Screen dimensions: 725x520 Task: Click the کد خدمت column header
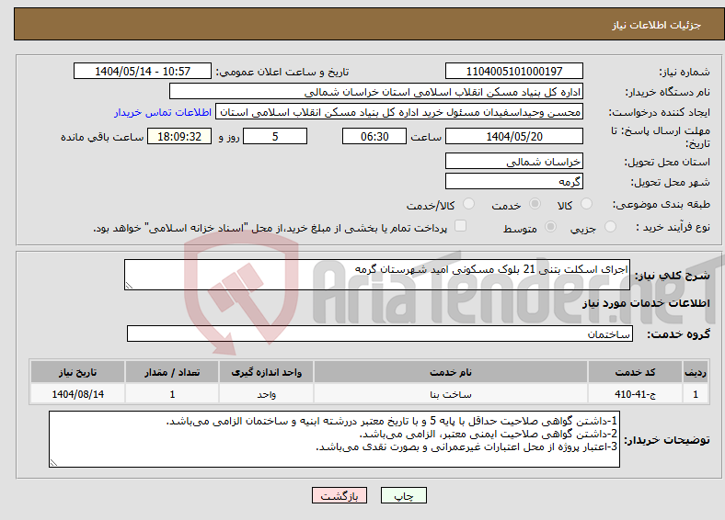[x=636, y=372]
